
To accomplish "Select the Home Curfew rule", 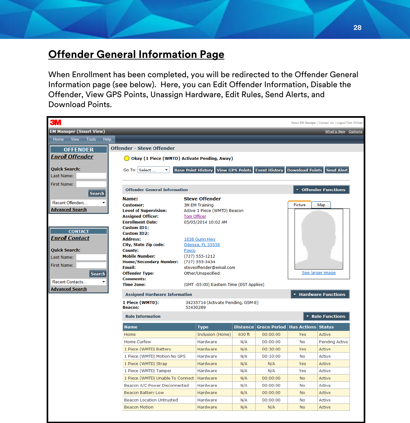I will pyautogui.click(x=137, y=342).
